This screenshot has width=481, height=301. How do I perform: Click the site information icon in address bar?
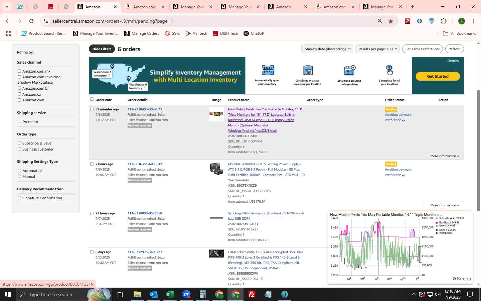pos(46,21)
